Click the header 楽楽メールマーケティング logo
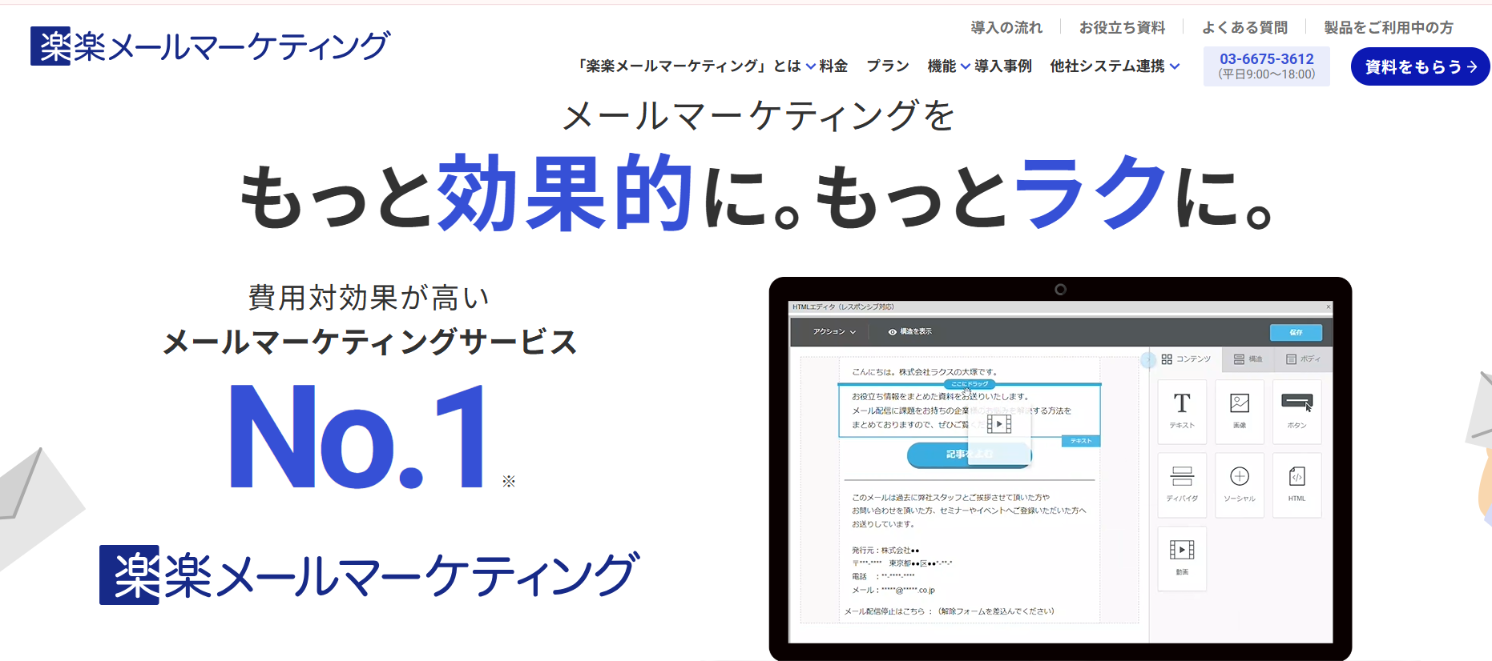The image size is (1492, 661). click(x=210, y=46)
